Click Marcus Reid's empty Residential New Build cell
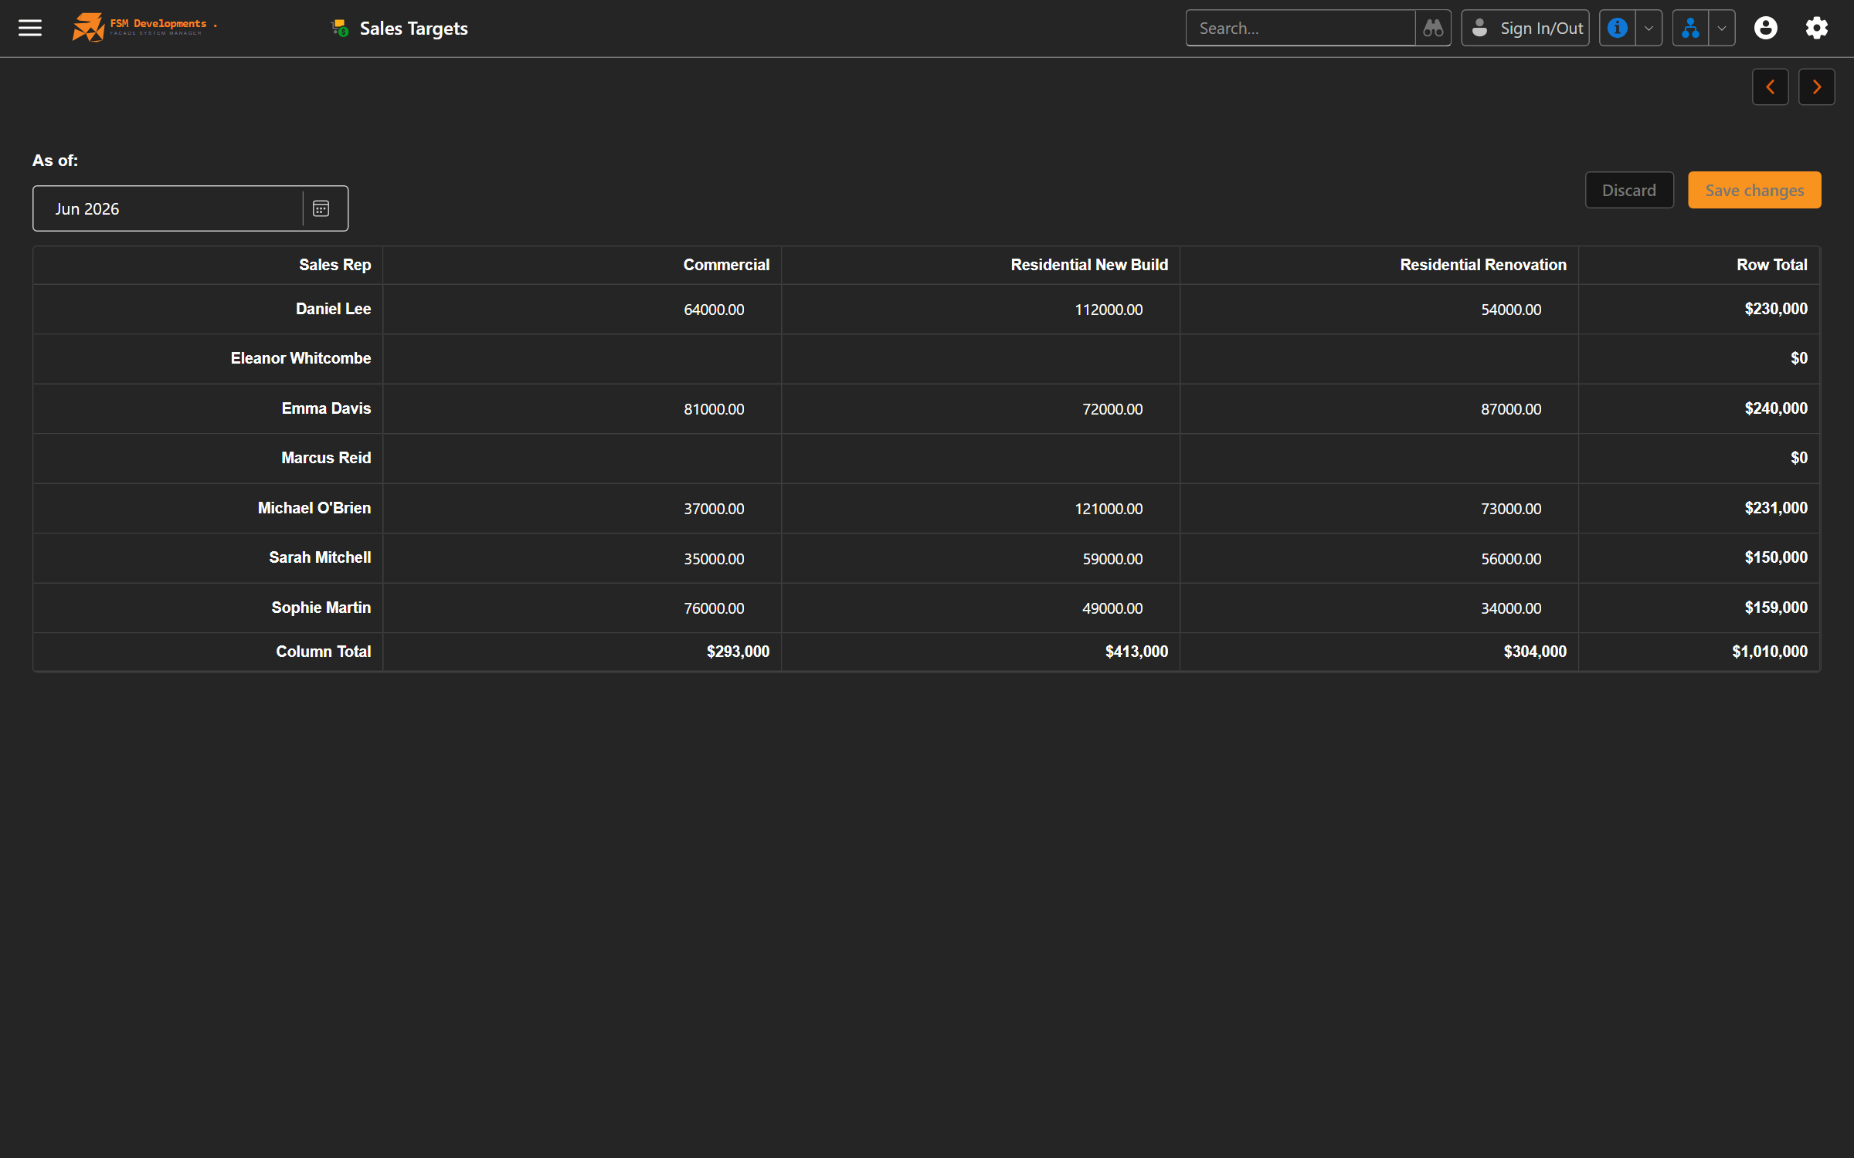The width and height of the screenshot is (1854, 1158). (980, 459)
